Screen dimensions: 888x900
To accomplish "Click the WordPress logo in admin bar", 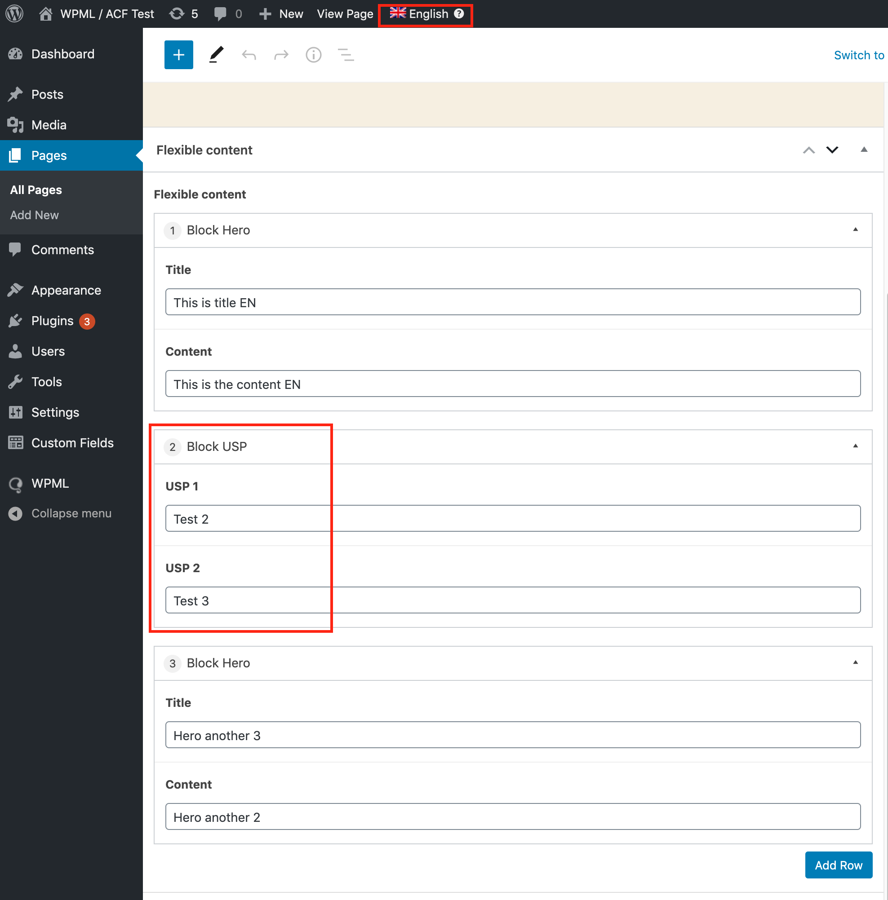I will point(14,13).
